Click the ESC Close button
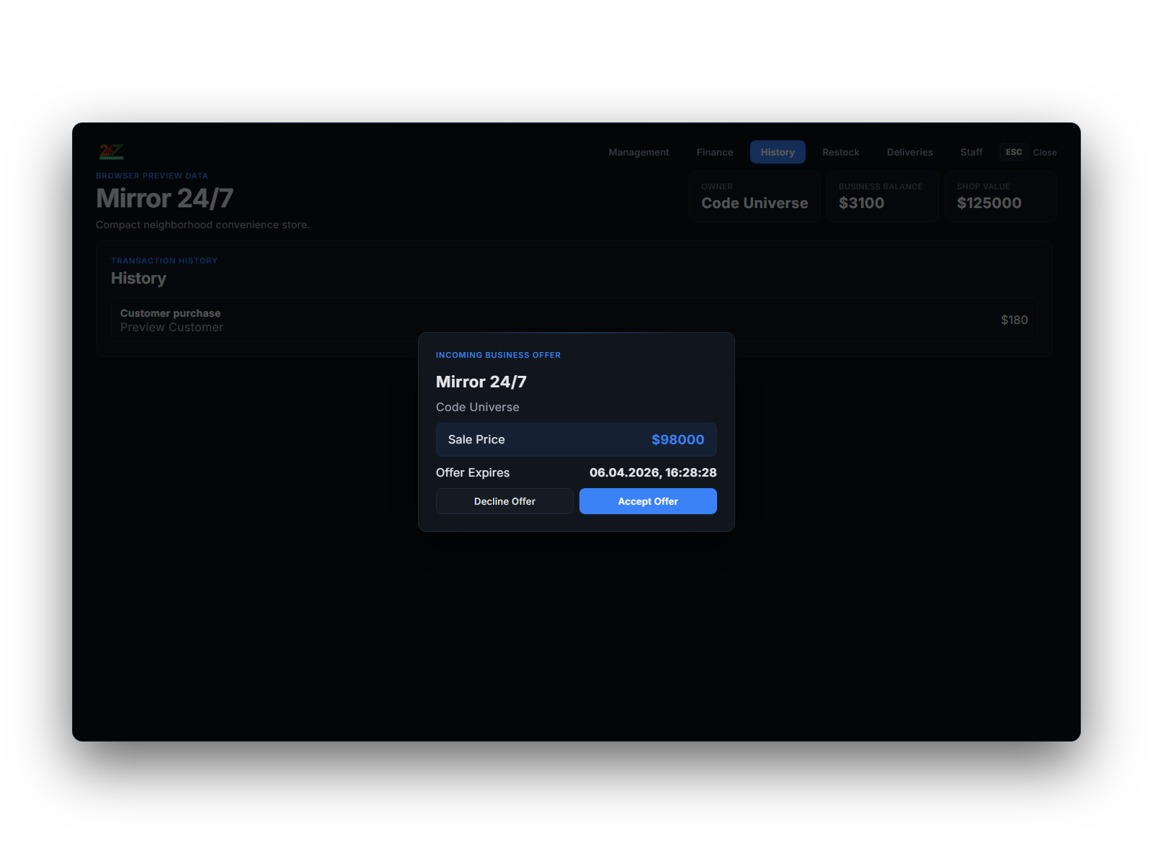Screen dimensions: 1153x864 (x=1028, y=152)
